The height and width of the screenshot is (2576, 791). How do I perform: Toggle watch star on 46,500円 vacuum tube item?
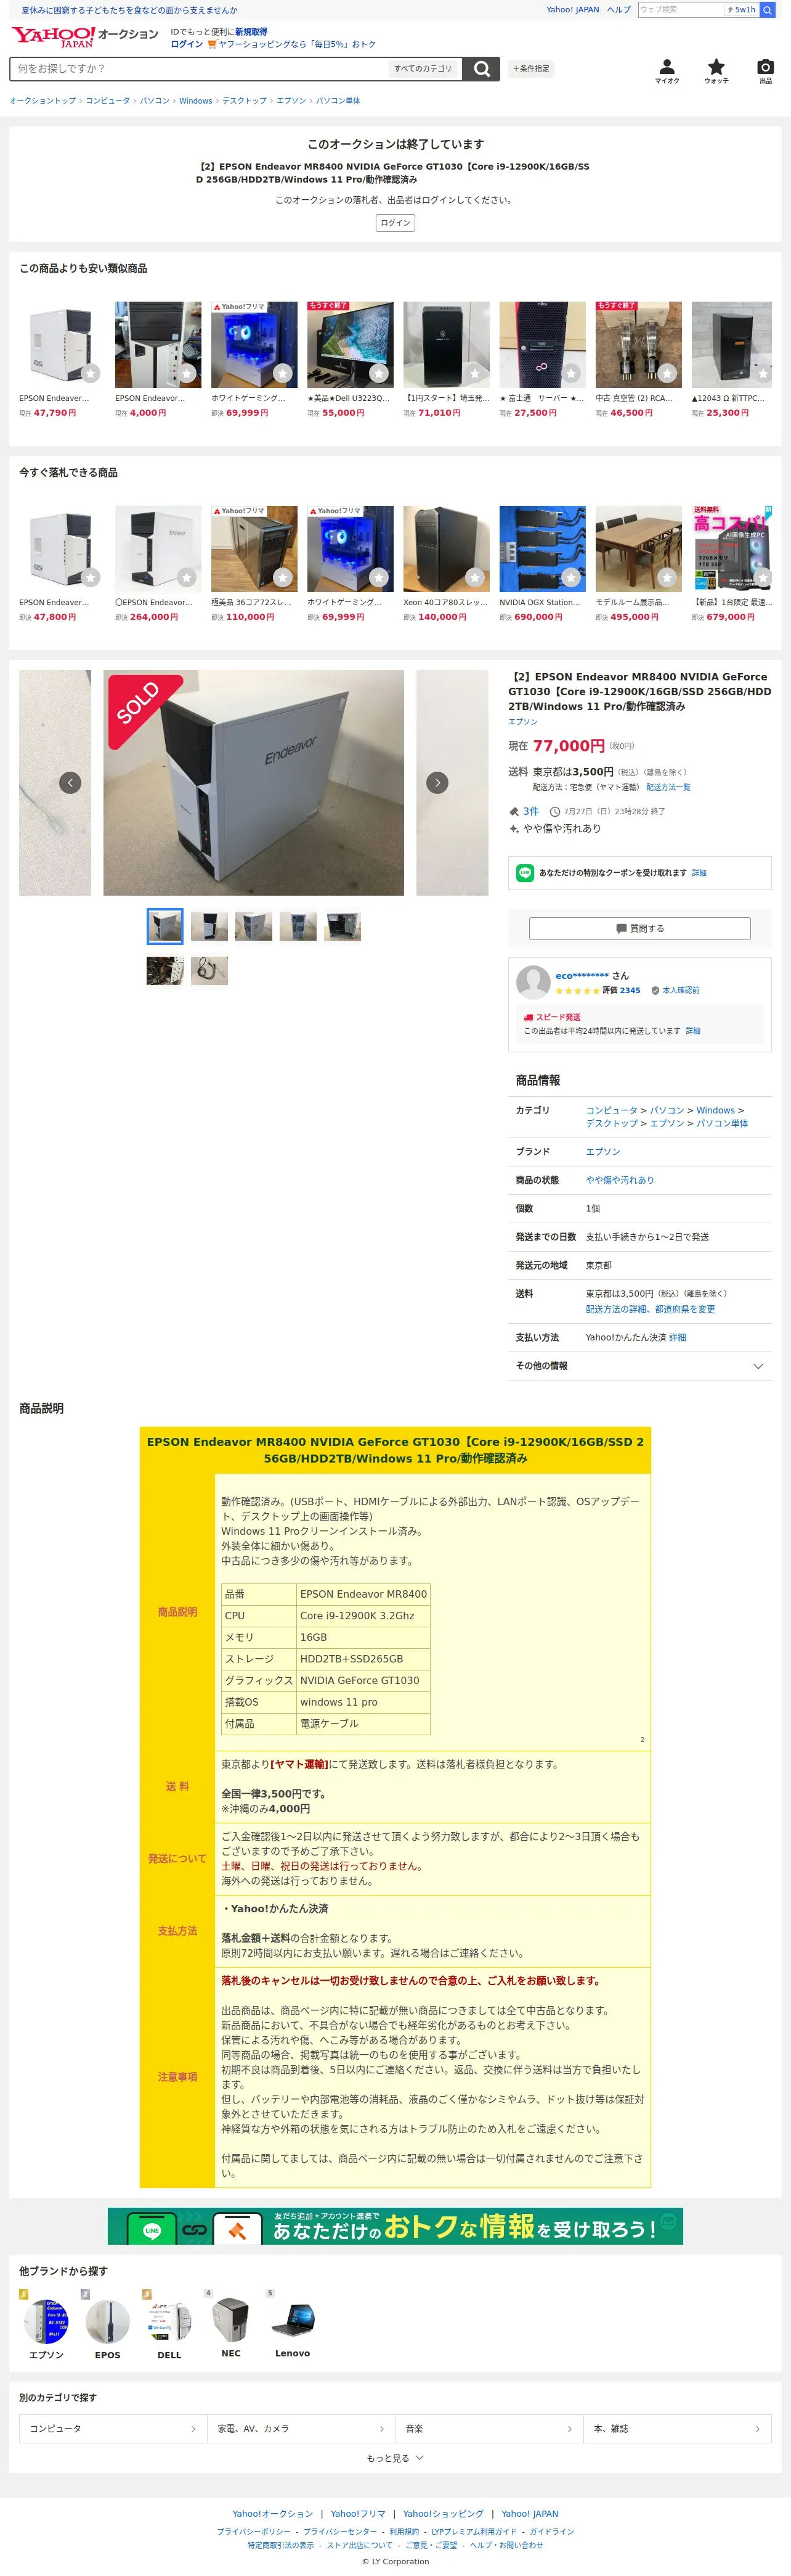tap(666, 373)
